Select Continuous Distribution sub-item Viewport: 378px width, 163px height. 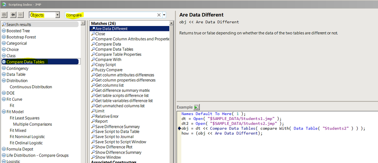coord(31,87)
